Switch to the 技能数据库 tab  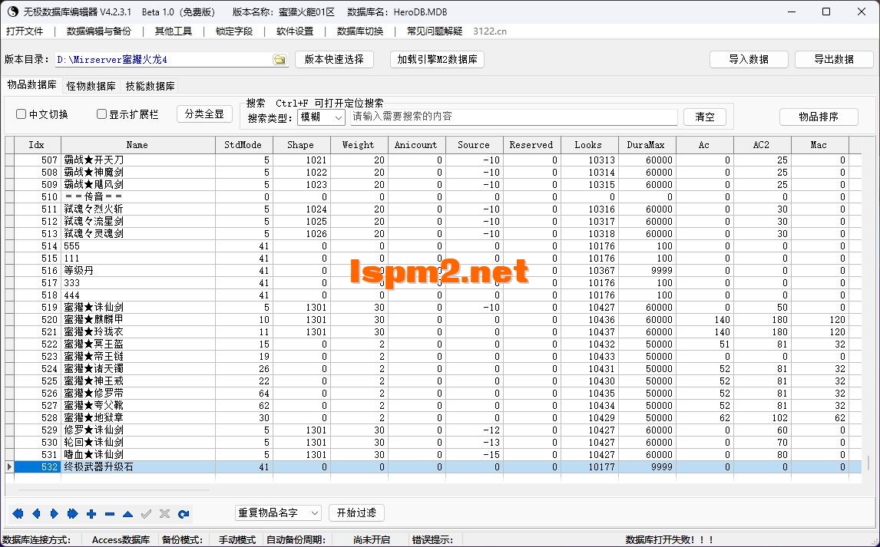coord(151,87)
